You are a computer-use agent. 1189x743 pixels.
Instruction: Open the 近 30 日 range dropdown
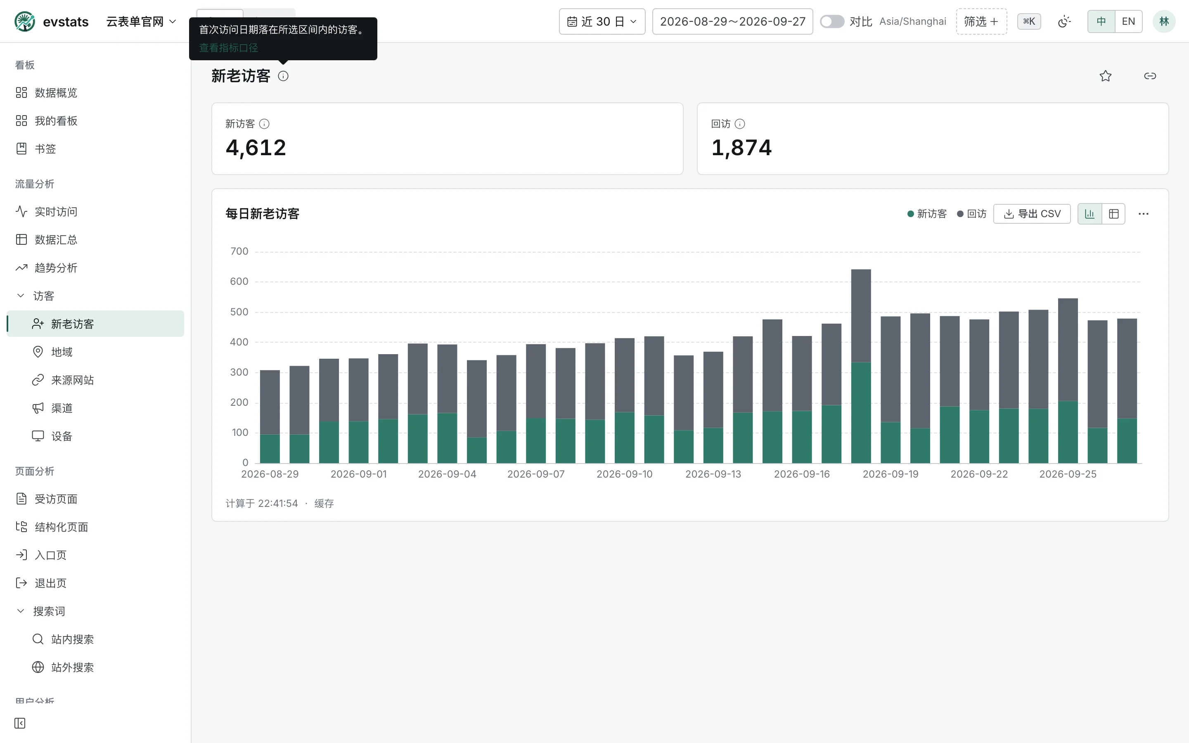(x=602, y=21)
